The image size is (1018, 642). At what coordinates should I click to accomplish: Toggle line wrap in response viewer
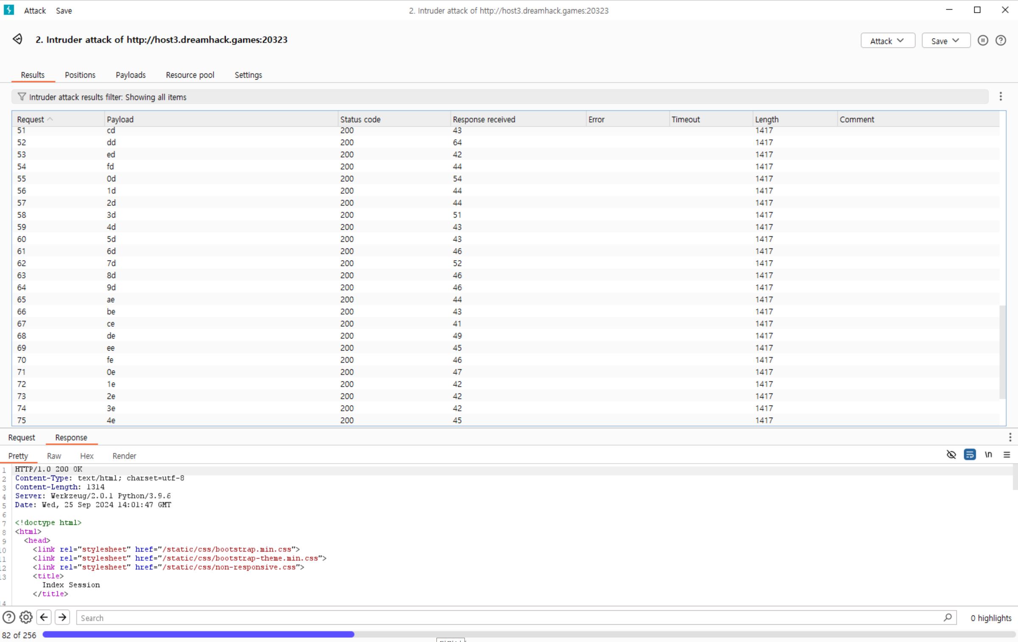point(970,455)
